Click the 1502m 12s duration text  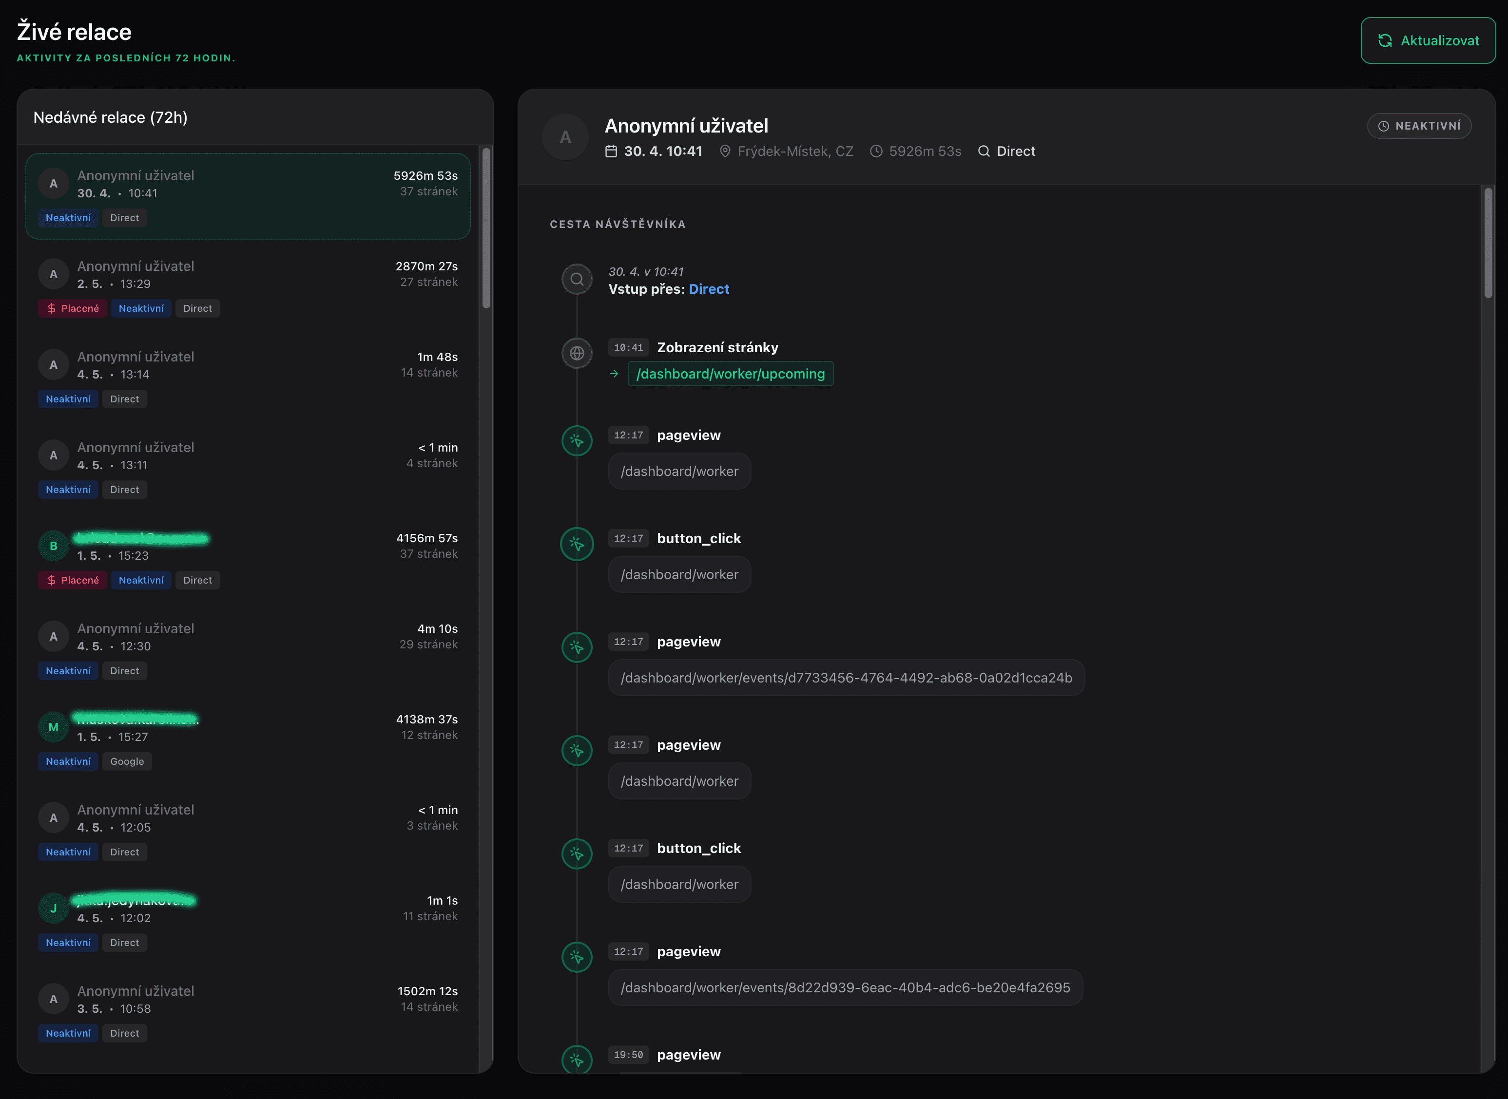(427, 991)
